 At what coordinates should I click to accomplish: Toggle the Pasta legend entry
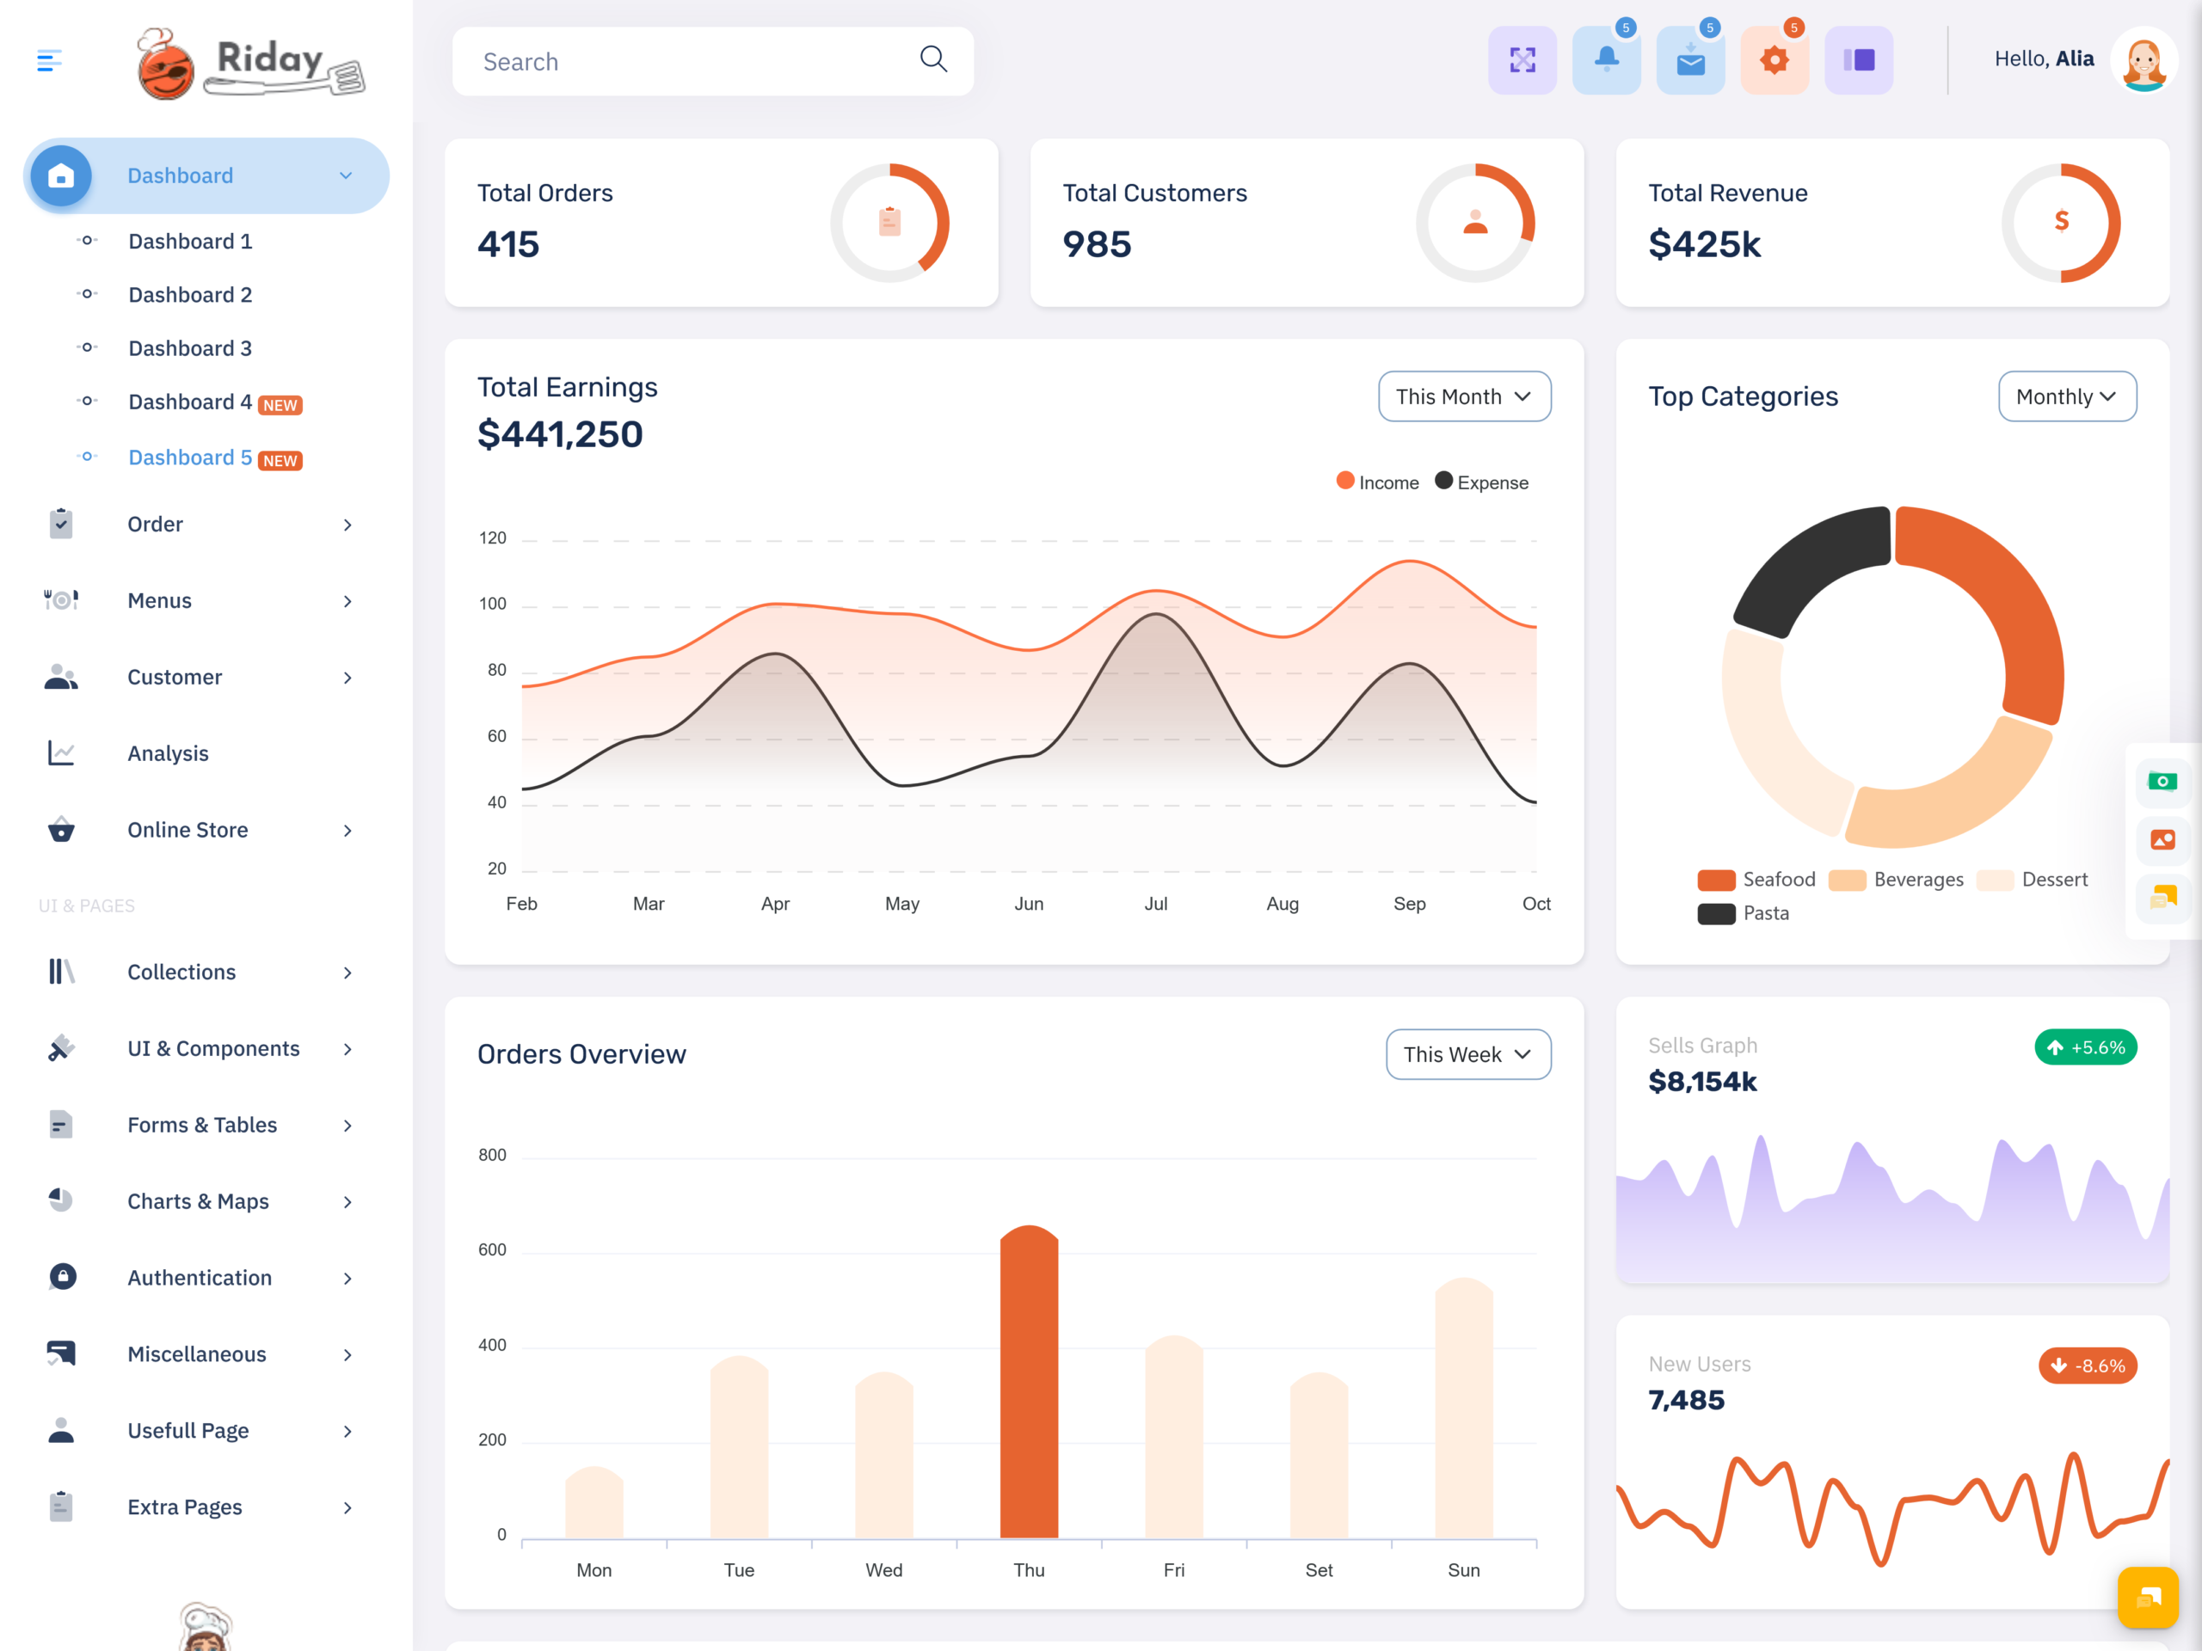click(x=1743, y=912)
